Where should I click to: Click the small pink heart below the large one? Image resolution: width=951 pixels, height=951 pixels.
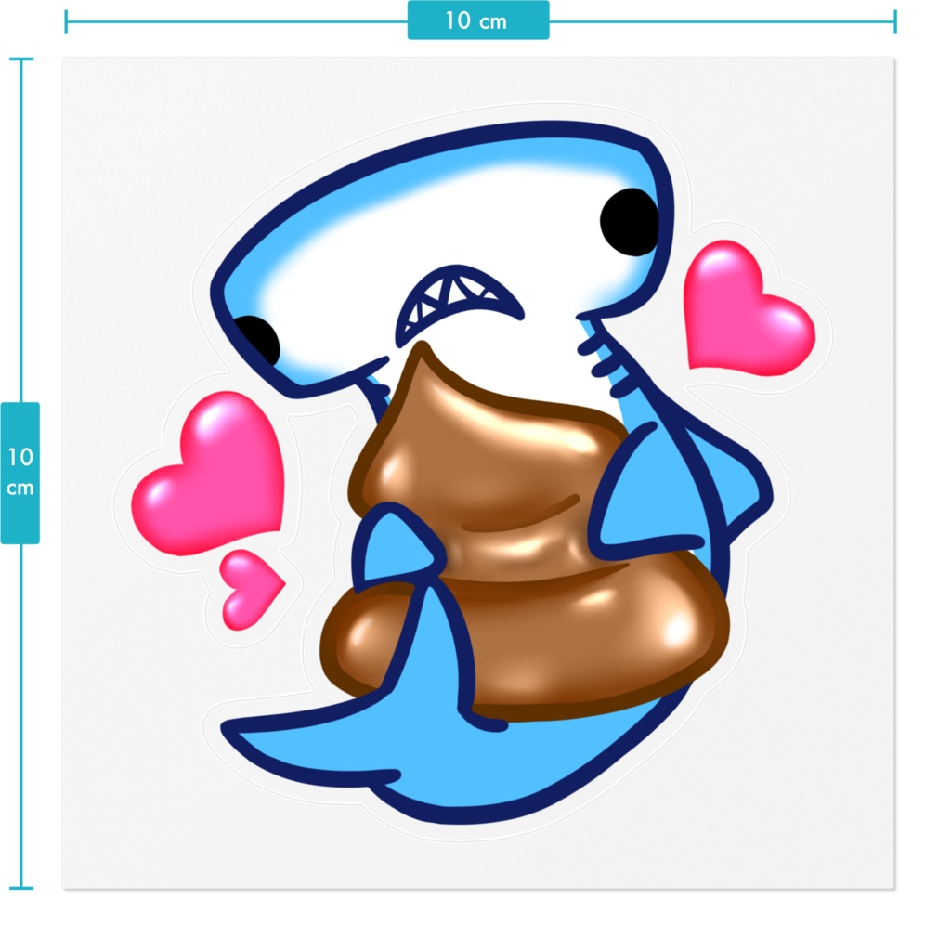(251, 589)
